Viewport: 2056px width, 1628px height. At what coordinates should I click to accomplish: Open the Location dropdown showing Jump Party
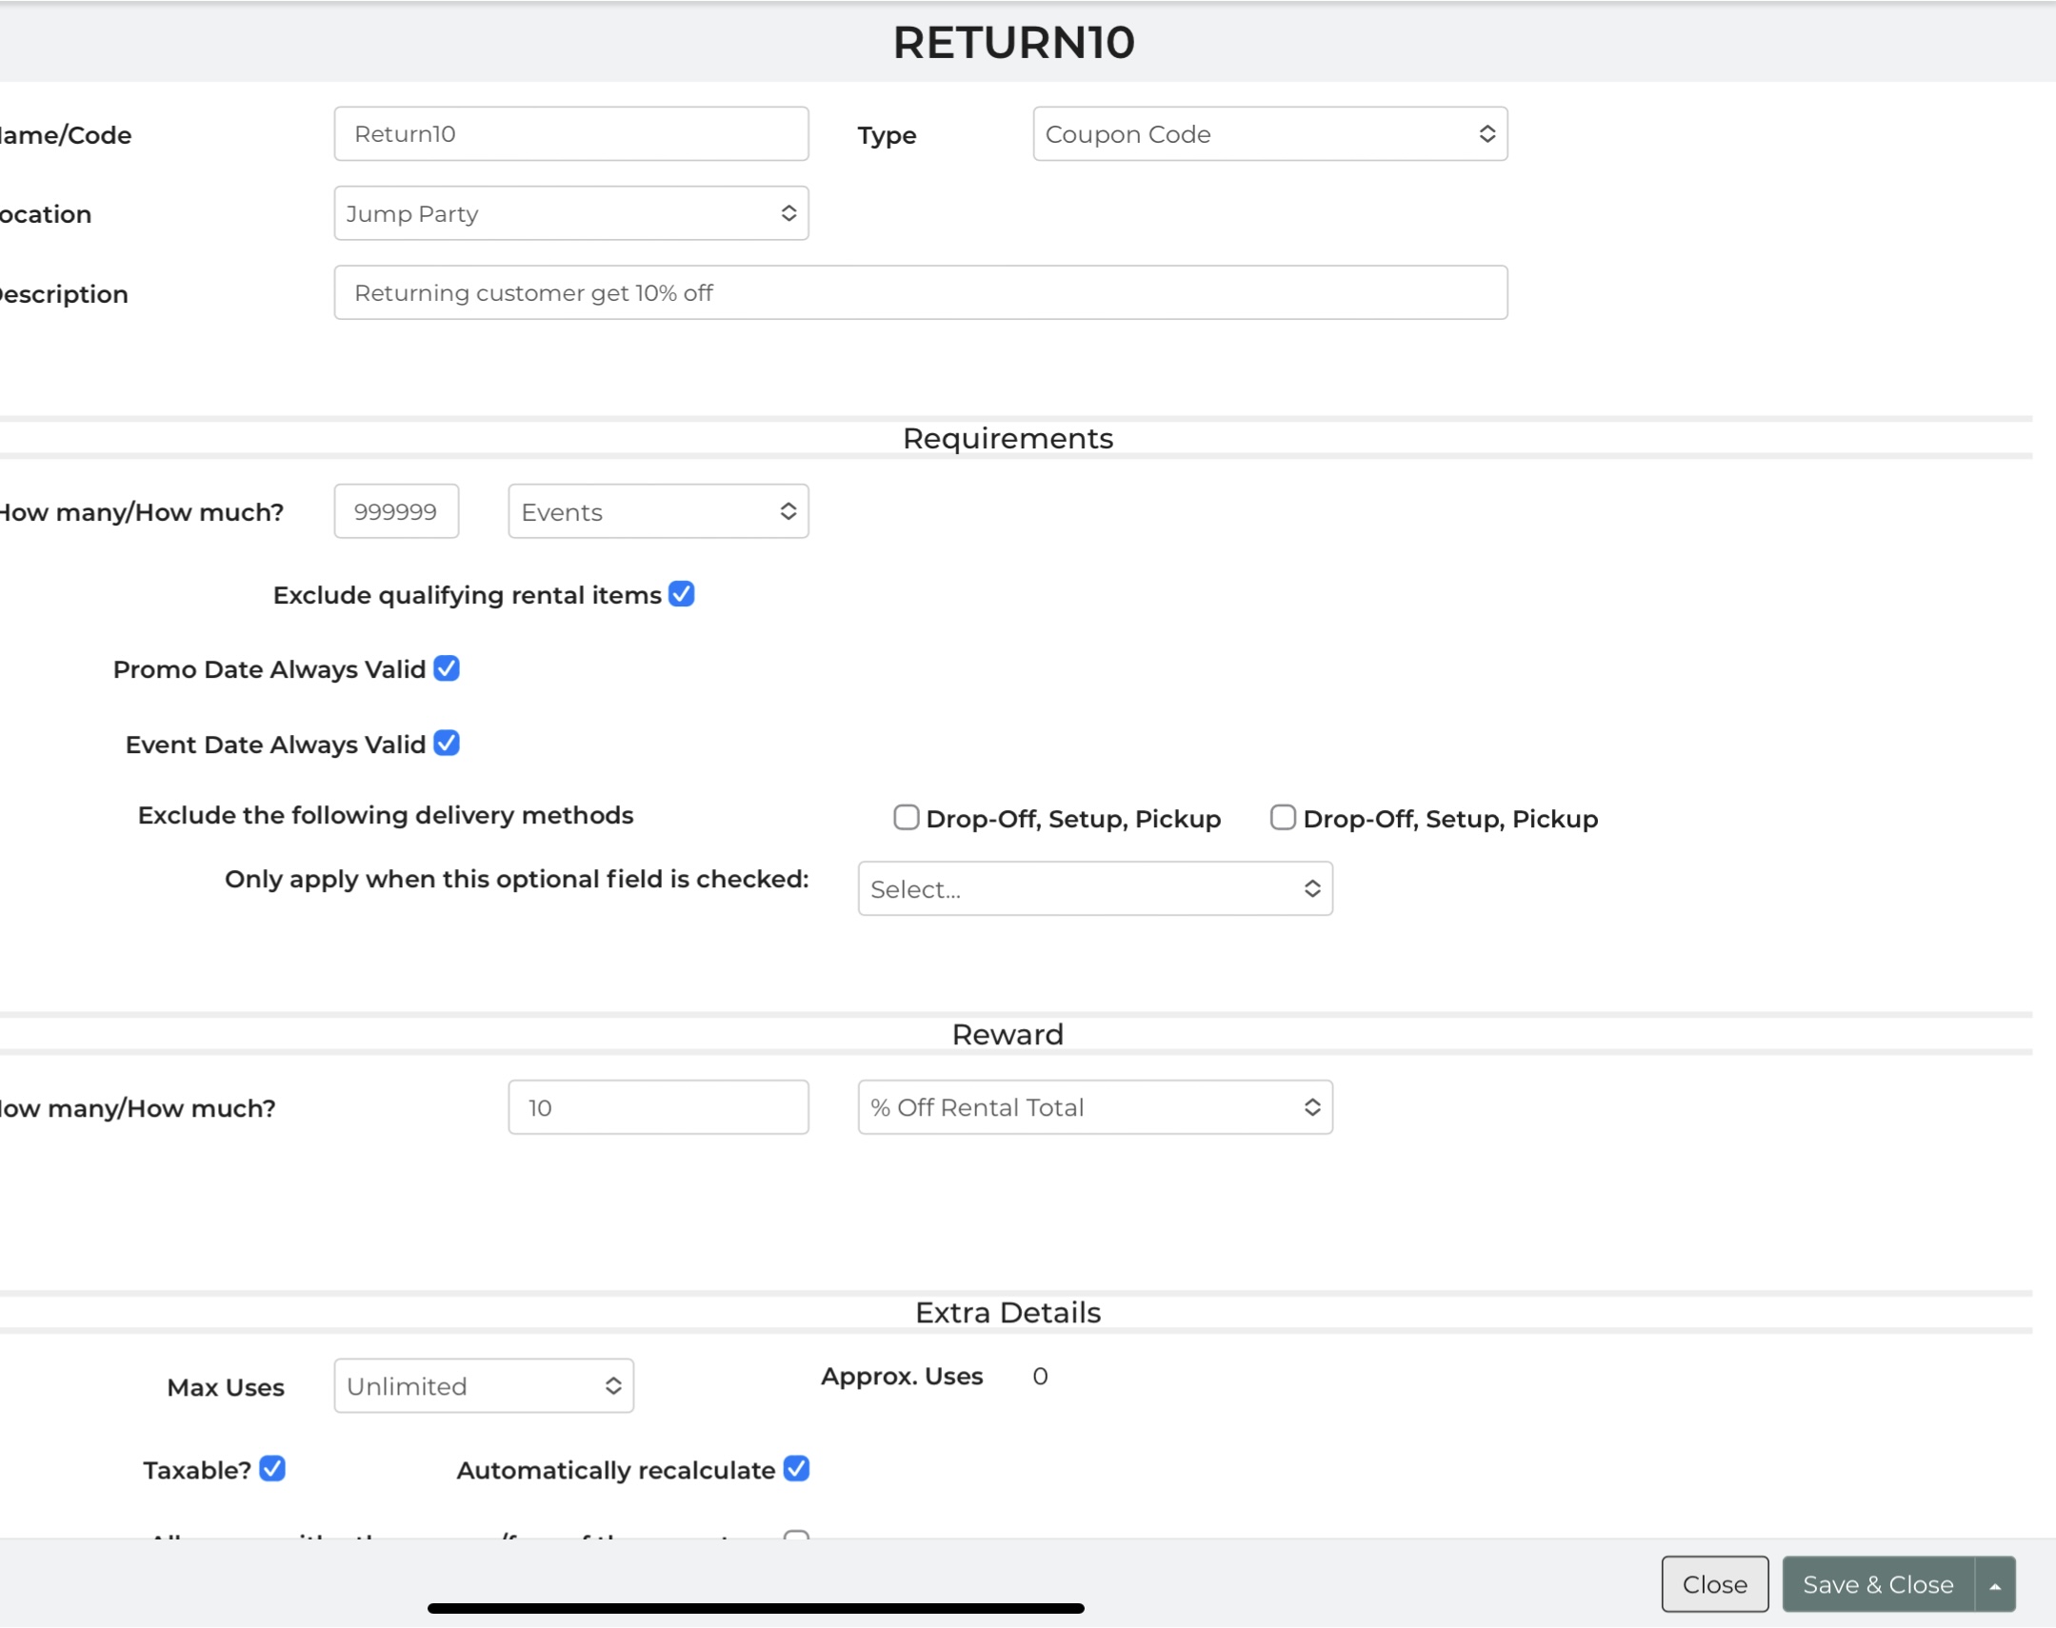(571, 213)
